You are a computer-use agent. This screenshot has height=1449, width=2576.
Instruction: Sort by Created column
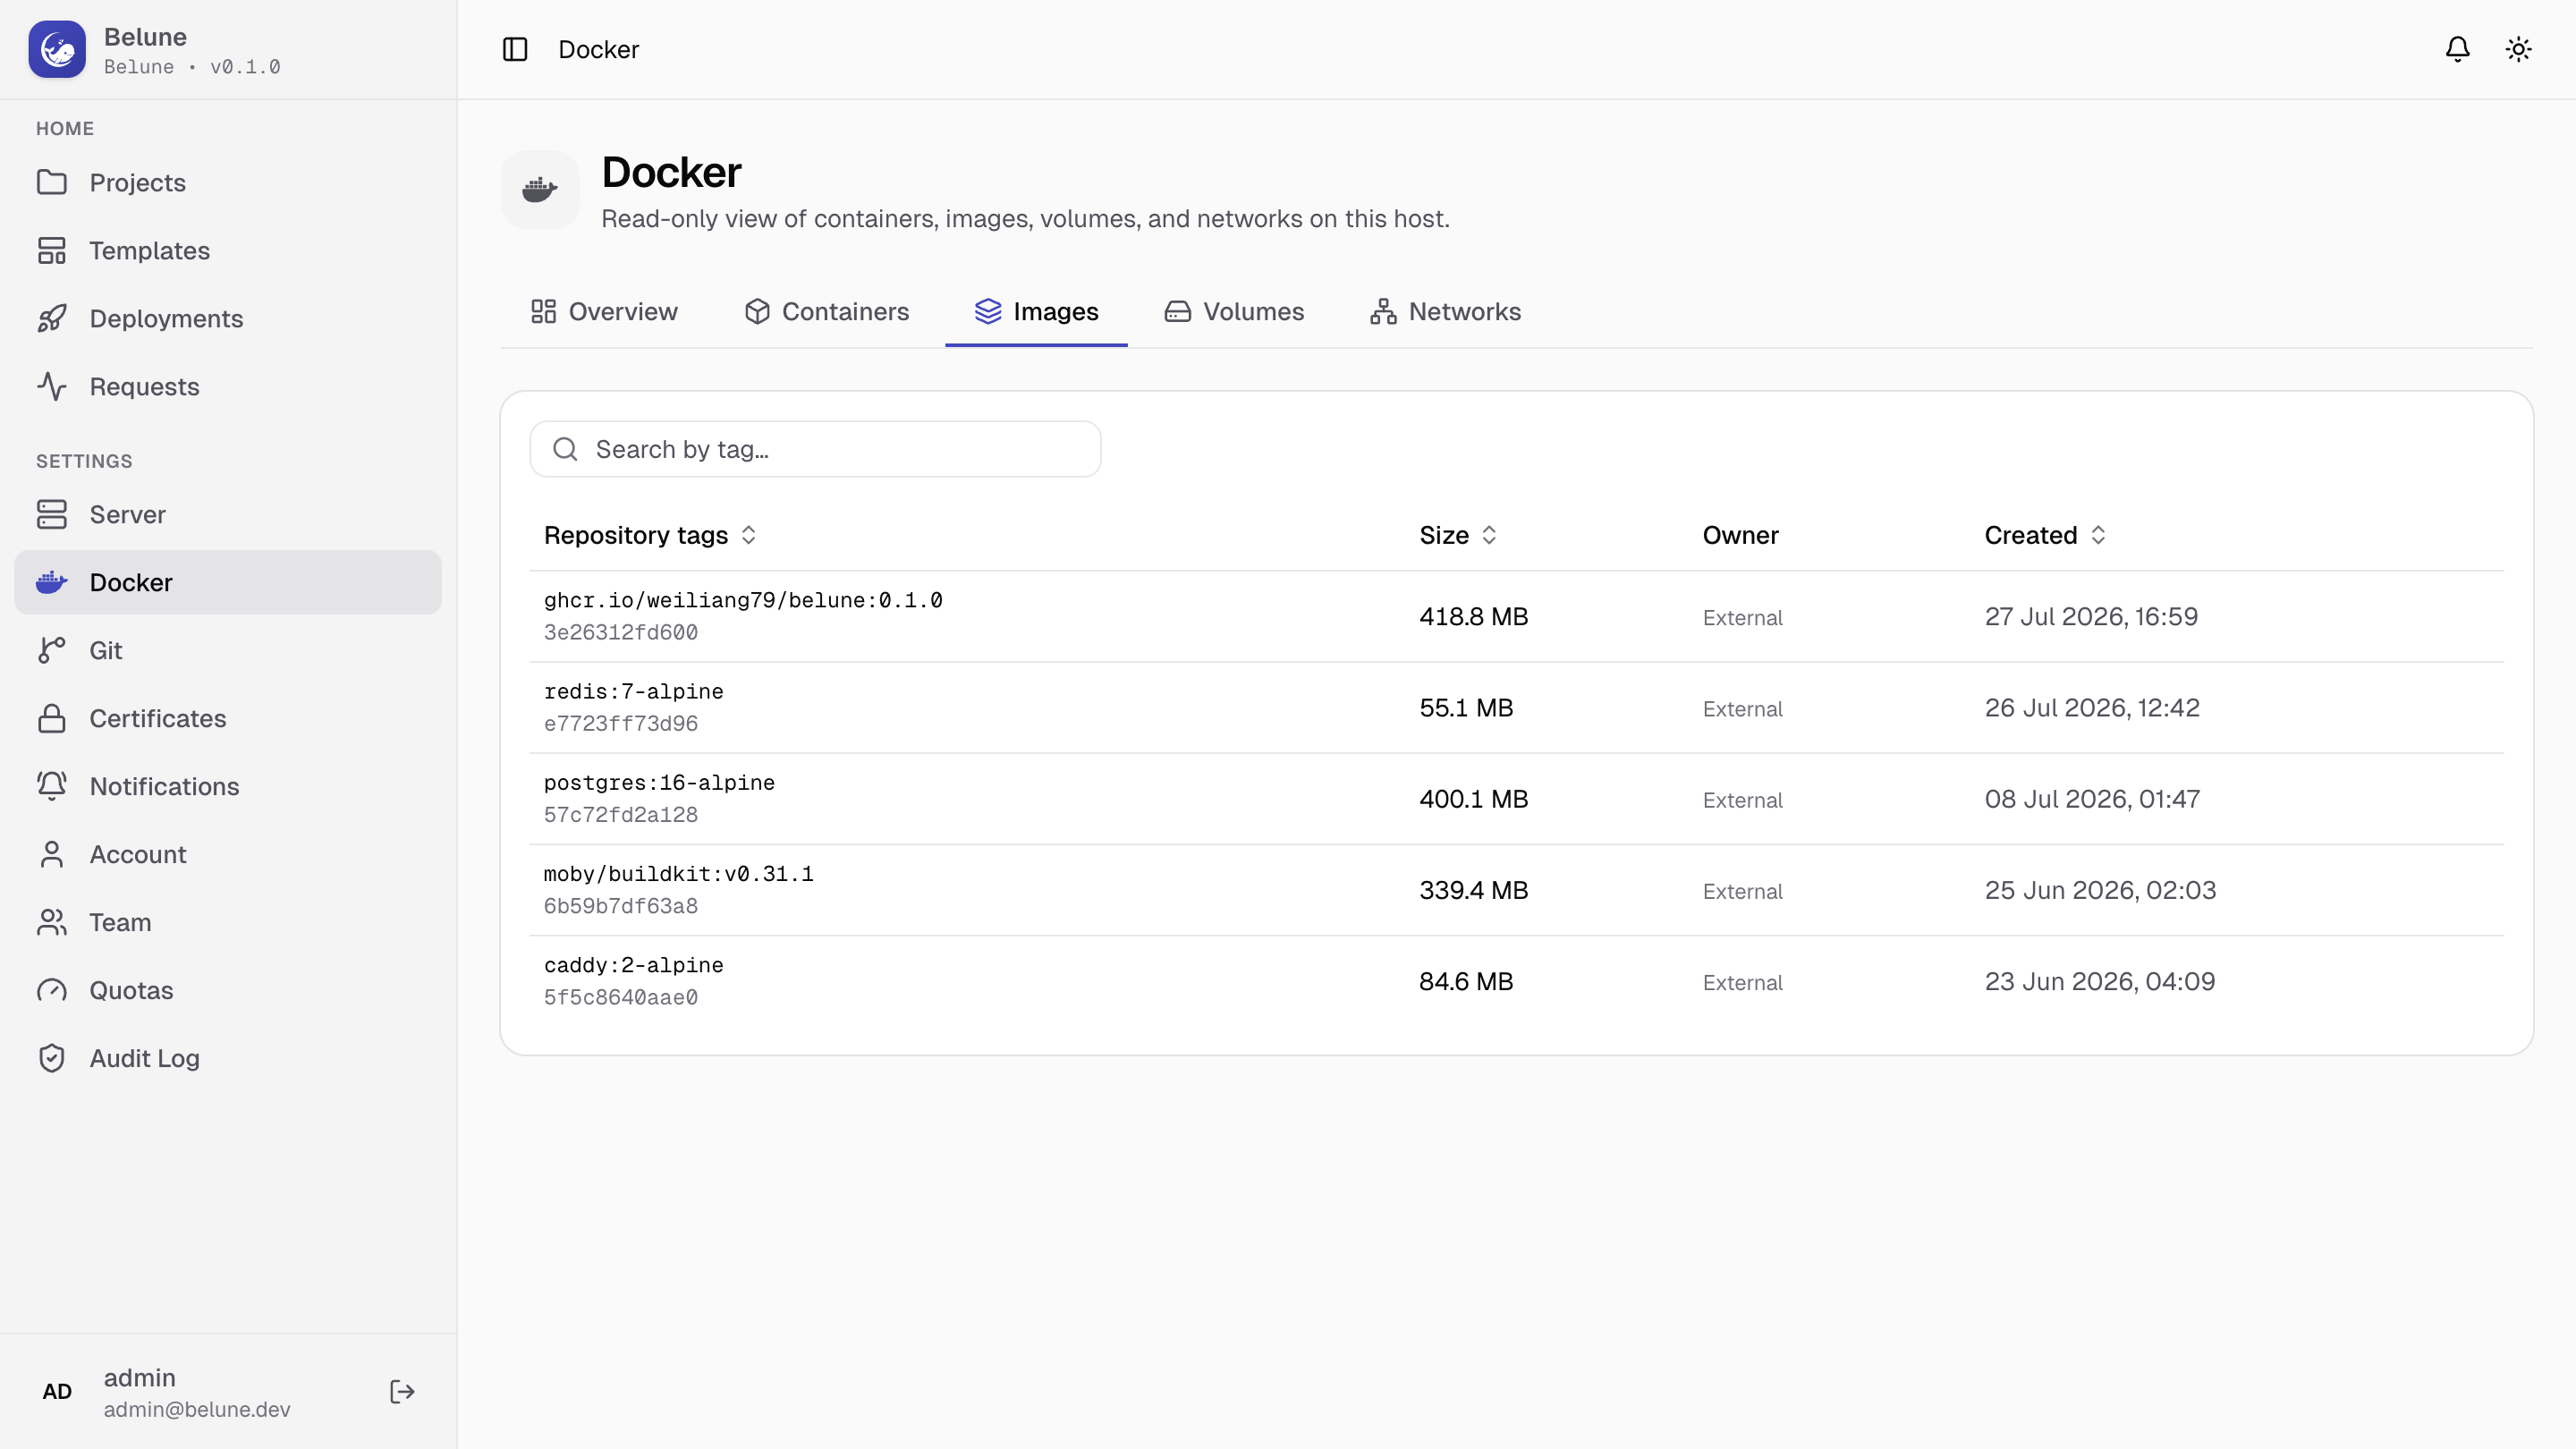click(2045, 535)
